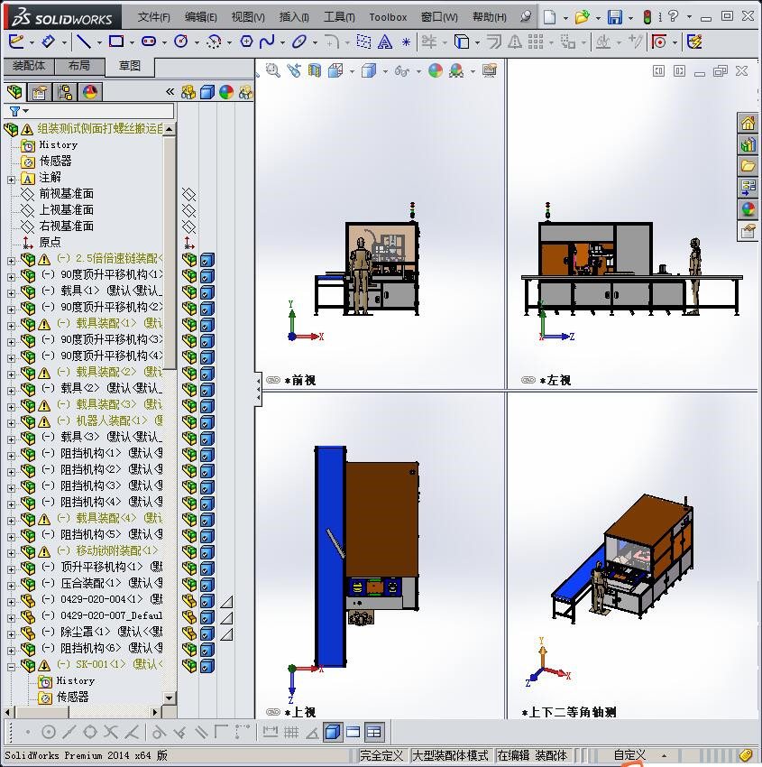Open the Display Style dropdown arrow
Image resolution: width=762 pixels, height=767 pixels.
coord(385,72)
